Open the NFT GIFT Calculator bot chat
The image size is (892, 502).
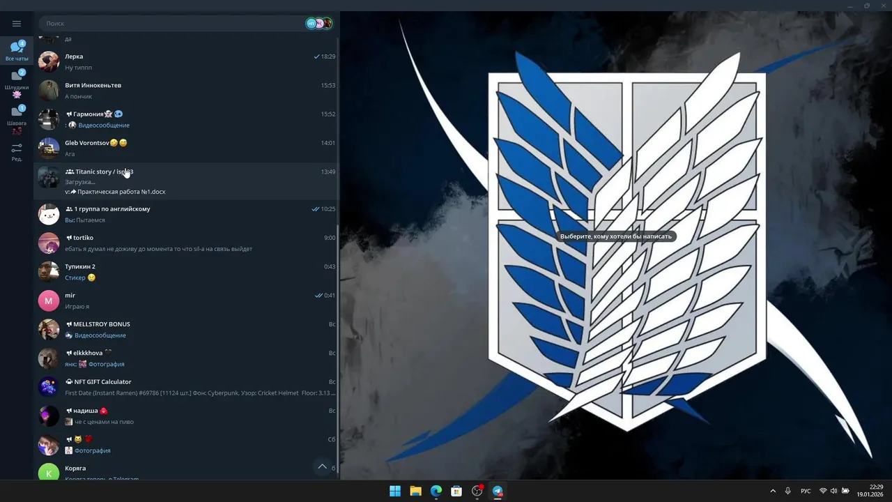(186, 387)
